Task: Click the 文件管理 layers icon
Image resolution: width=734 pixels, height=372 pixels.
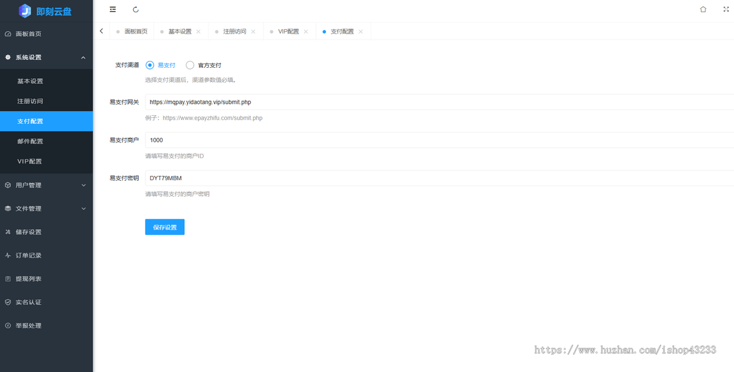Action: [8, 208]
